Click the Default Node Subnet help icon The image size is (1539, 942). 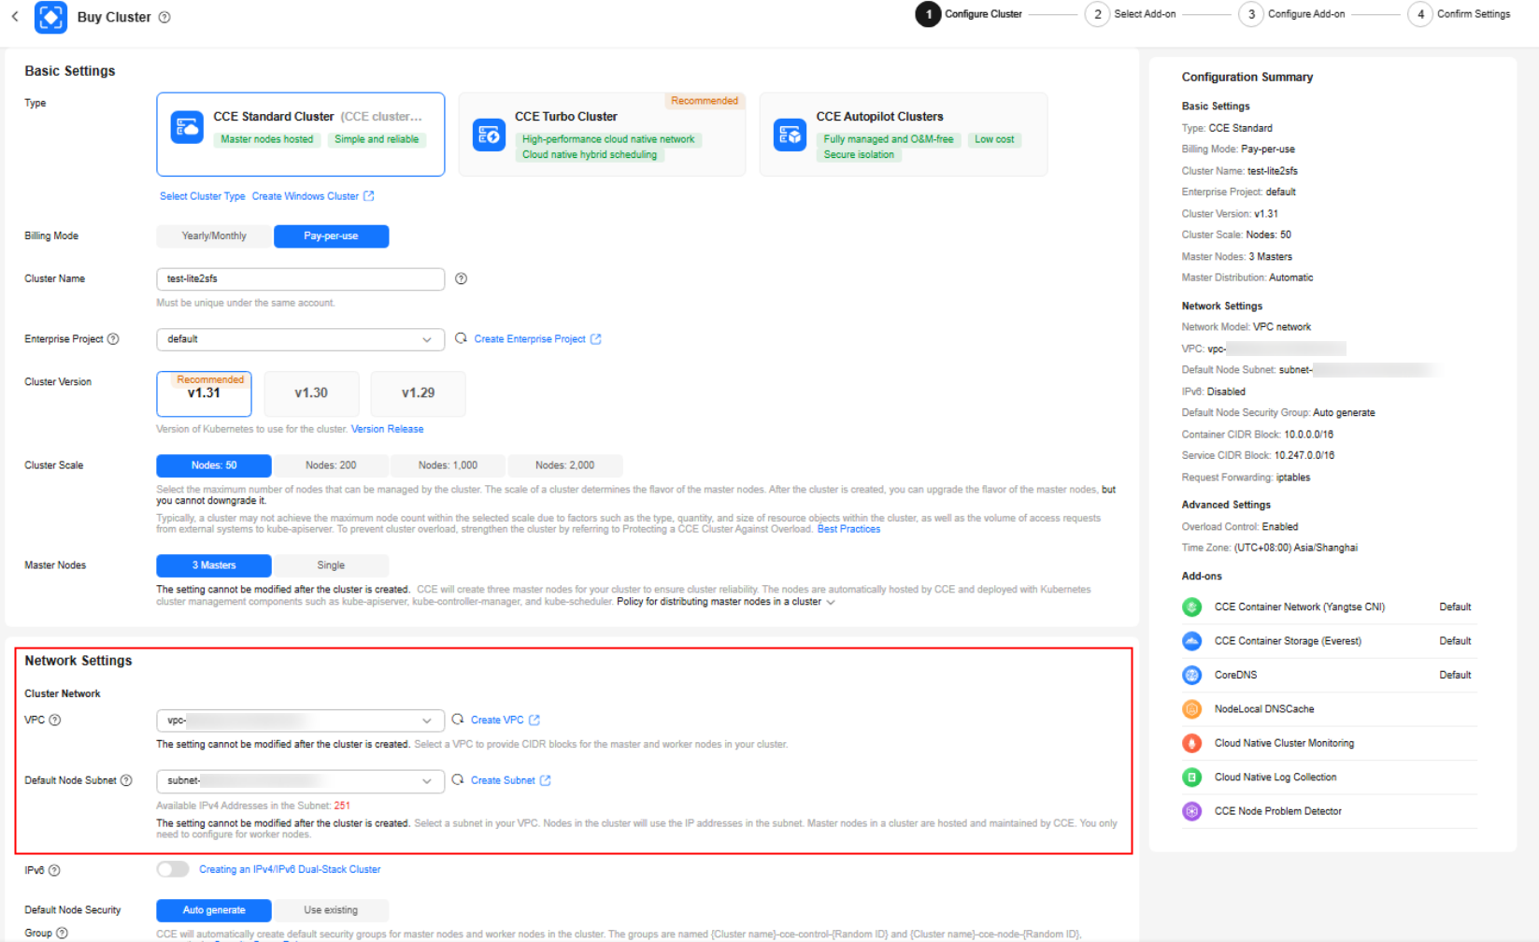click(126, 780)
